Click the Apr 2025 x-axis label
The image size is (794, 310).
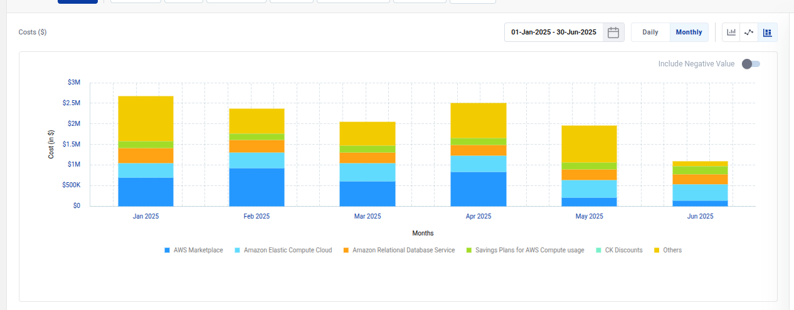[x=479, y=217]
